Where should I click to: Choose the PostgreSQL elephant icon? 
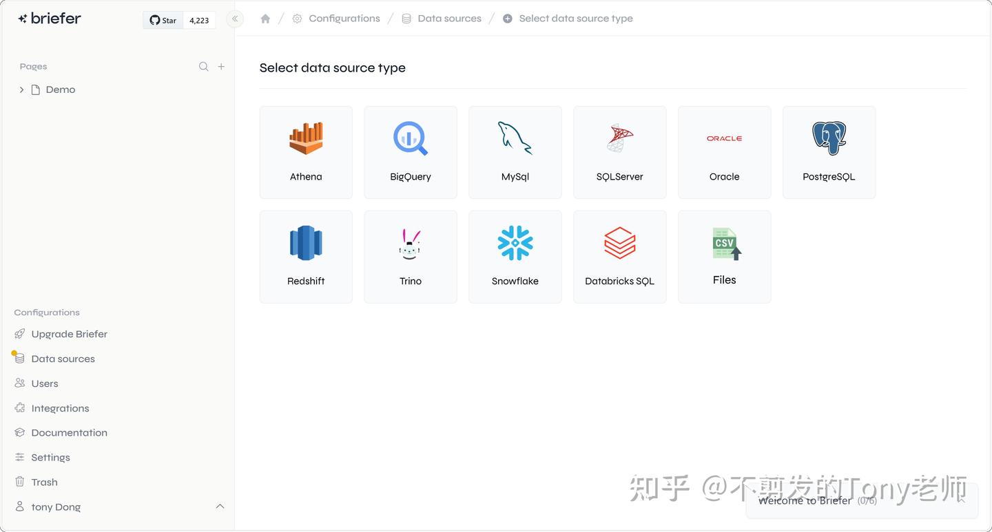click(829, 152)
